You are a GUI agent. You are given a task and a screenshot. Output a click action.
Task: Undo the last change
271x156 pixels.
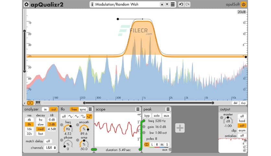click(x=181, y=5)
